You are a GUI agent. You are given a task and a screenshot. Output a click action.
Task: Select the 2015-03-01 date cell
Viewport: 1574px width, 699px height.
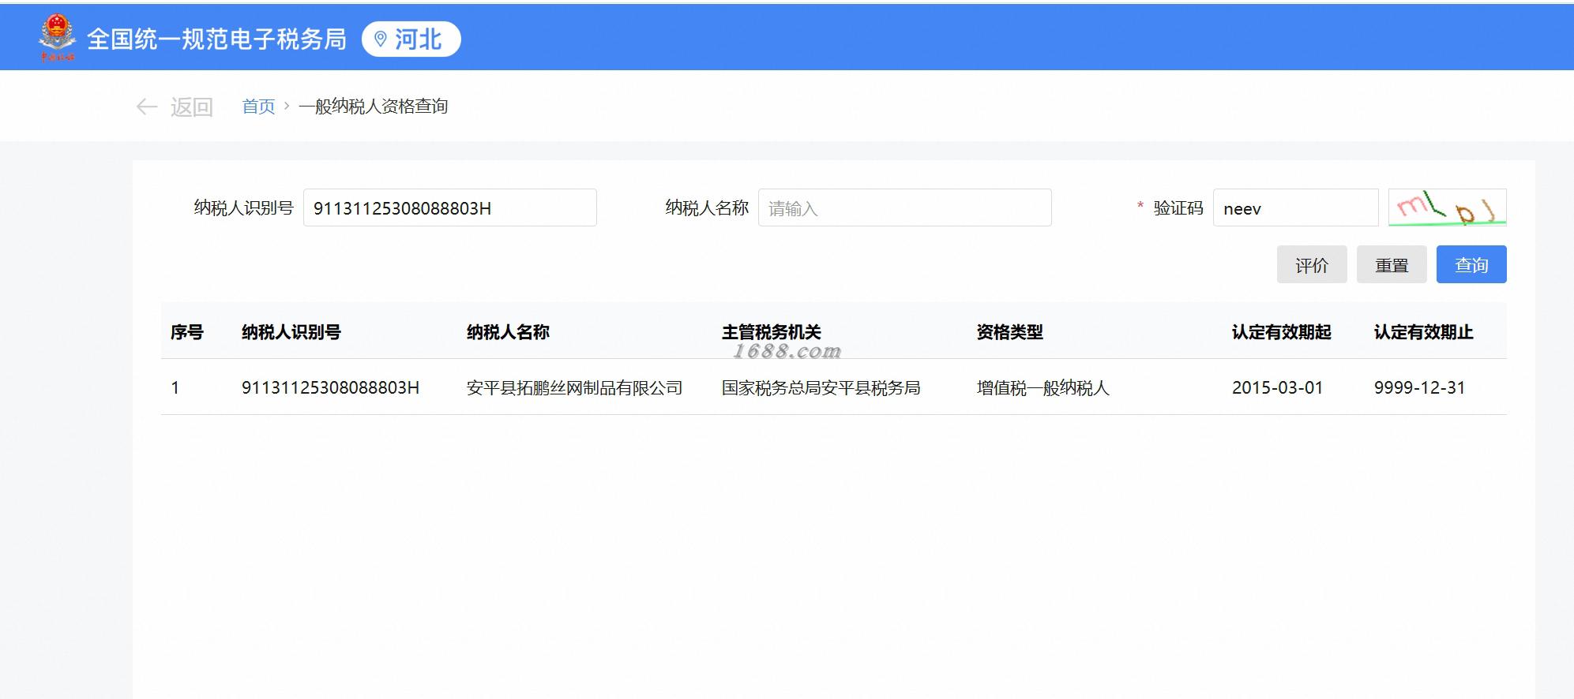click(x=1277, y=387)
